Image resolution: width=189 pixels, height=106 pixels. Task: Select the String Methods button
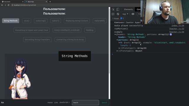point(11,21)
